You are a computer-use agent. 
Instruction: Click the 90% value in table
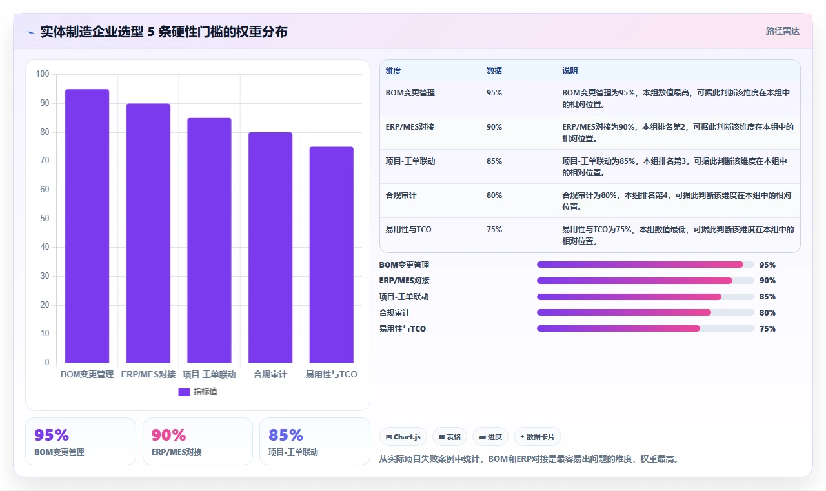494,127
